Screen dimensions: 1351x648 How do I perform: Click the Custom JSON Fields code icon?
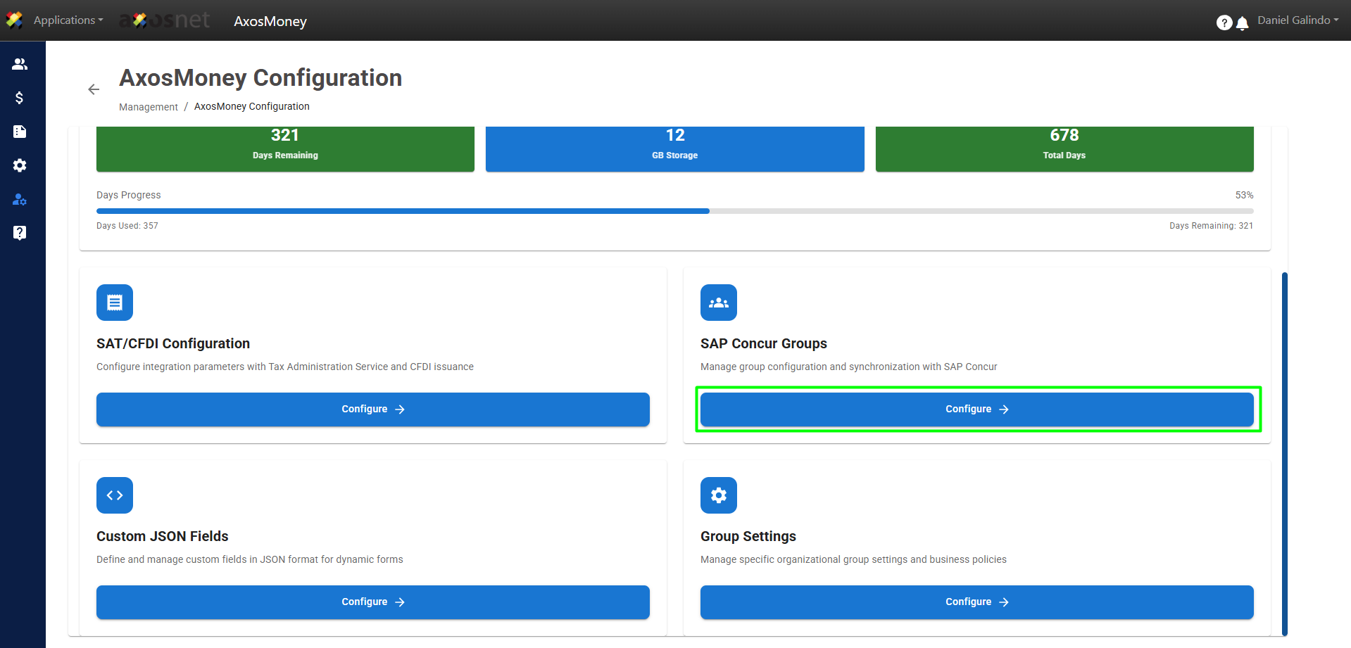point(115,495)
